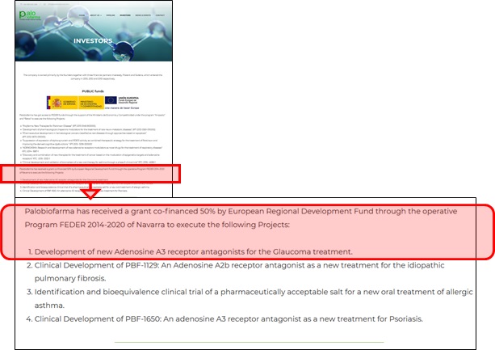Viewport: 495px width, 350px height.
Task: Click the 'Una manera de hacer Europa' text
Action: click(122, 108)
